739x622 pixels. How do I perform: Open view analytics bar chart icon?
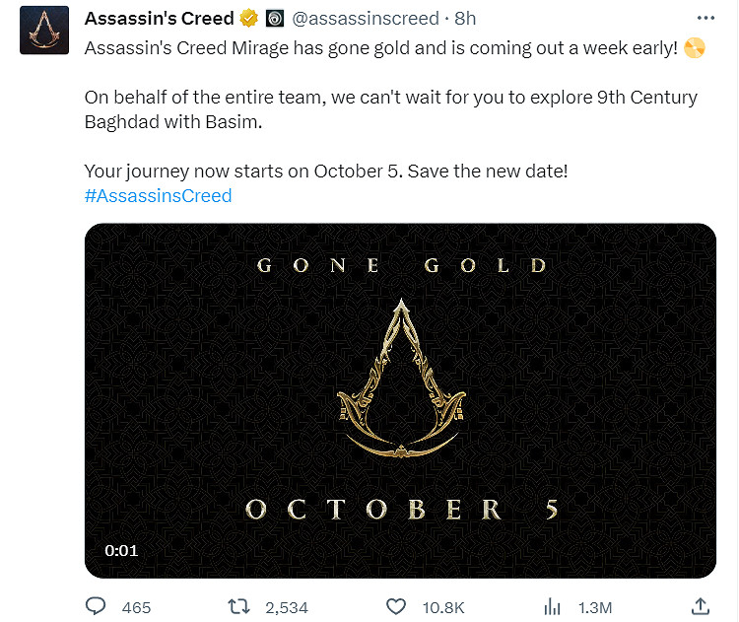pos(554,606)
